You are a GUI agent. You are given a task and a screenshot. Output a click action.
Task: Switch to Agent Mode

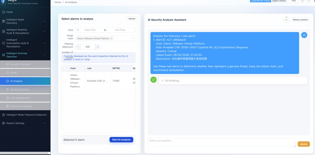(x=279, y=1)
